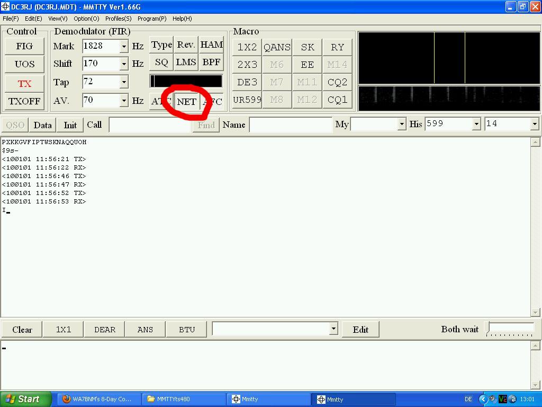Click the Init button
This screenshot has height=407, width=542.
click(70, 125)
